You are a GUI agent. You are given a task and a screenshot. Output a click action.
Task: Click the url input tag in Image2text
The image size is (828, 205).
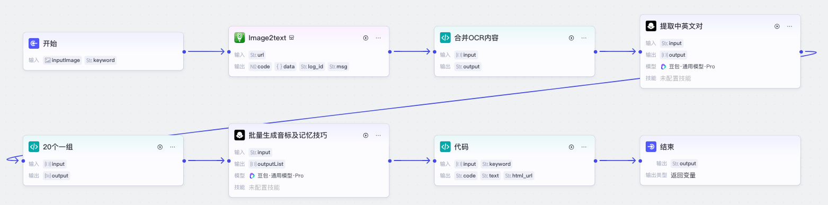point(257,55)
